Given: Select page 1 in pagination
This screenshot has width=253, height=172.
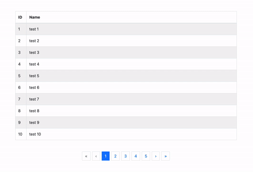Looking at the screenshot, I should click(x=105, y=156).
